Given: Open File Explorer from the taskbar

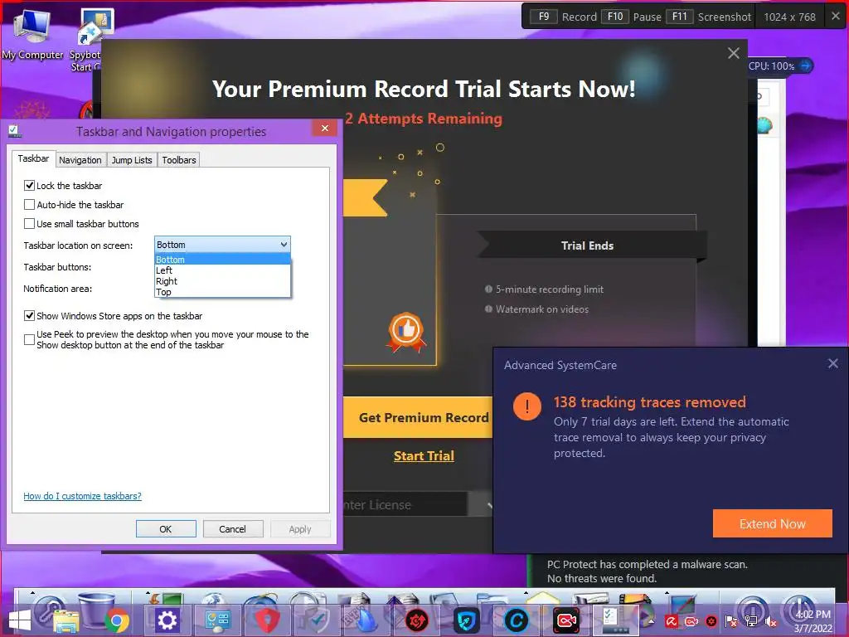Looking at the screenshot, I should 66,620.
